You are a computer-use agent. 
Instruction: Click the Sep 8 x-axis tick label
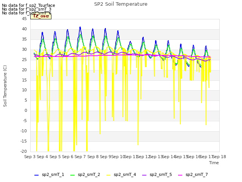93,157
